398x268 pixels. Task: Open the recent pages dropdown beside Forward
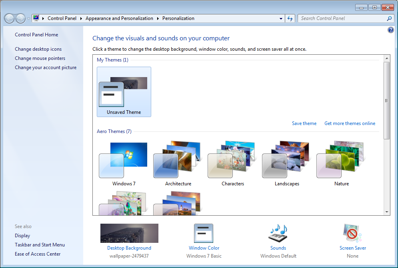(28, 18)
